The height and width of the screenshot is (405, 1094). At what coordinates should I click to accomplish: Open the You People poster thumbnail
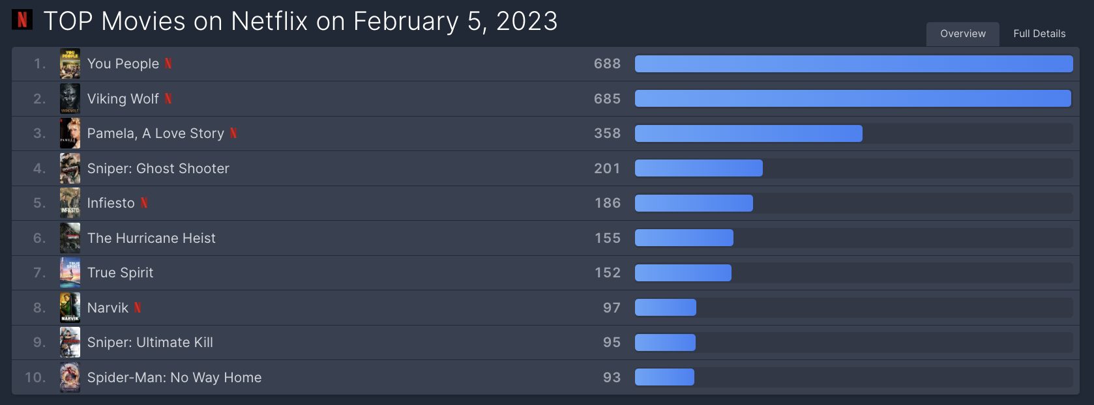click(70, 64)
